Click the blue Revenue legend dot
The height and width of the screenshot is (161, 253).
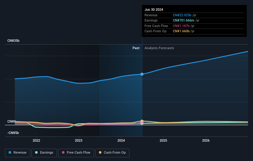[10, 152]
